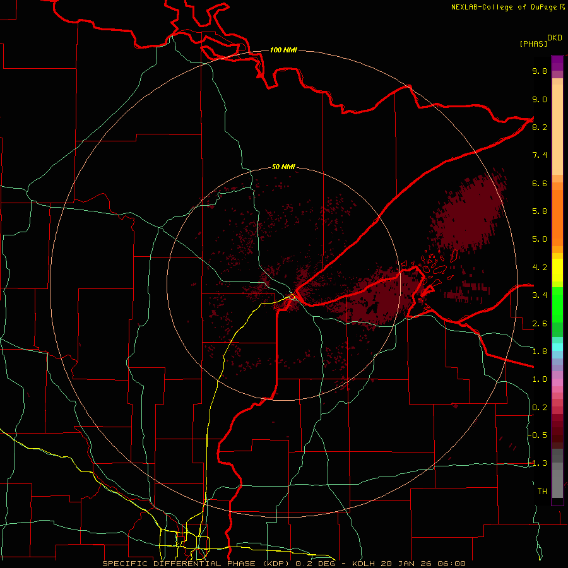The width and height of the screenshot is (568, 568).
Task: Click the purple swatch atop the color bar
Action: point(557,63)
